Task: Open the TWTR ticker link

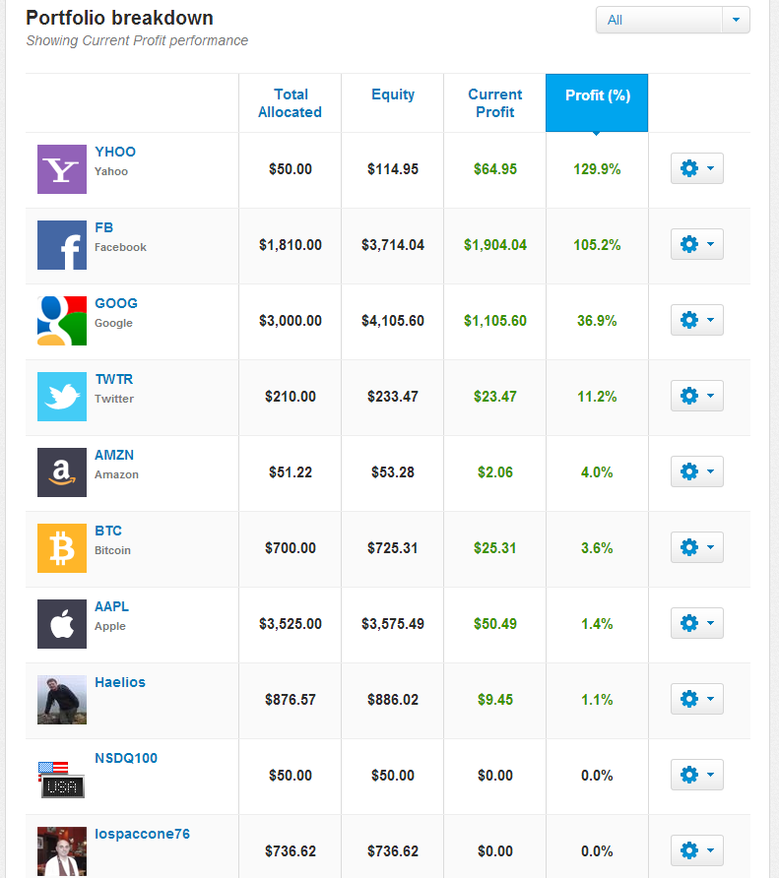Action: pos(114,379)
